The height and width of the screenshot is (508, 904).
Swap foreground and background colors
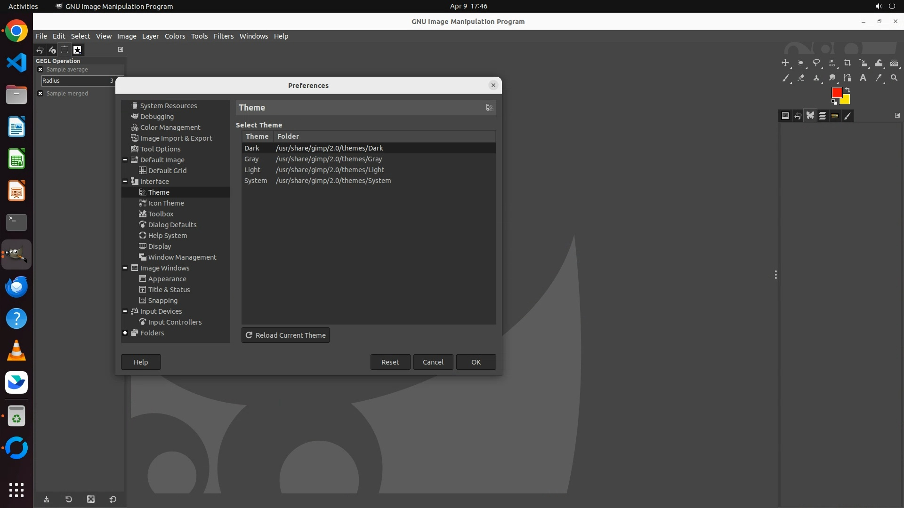(x=847, y=90)
